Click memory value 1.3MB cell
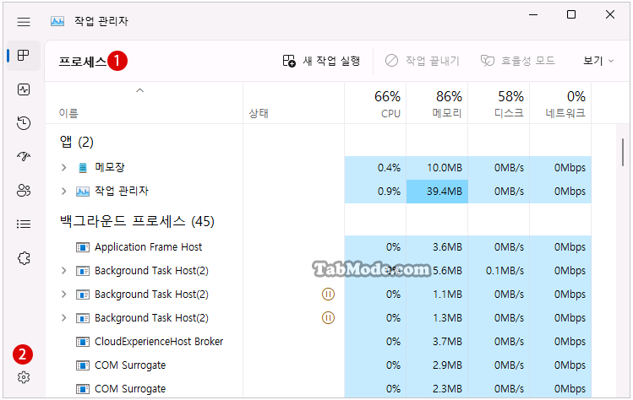Viewport: 633px width, 400px height. click(x=437, y=318)
